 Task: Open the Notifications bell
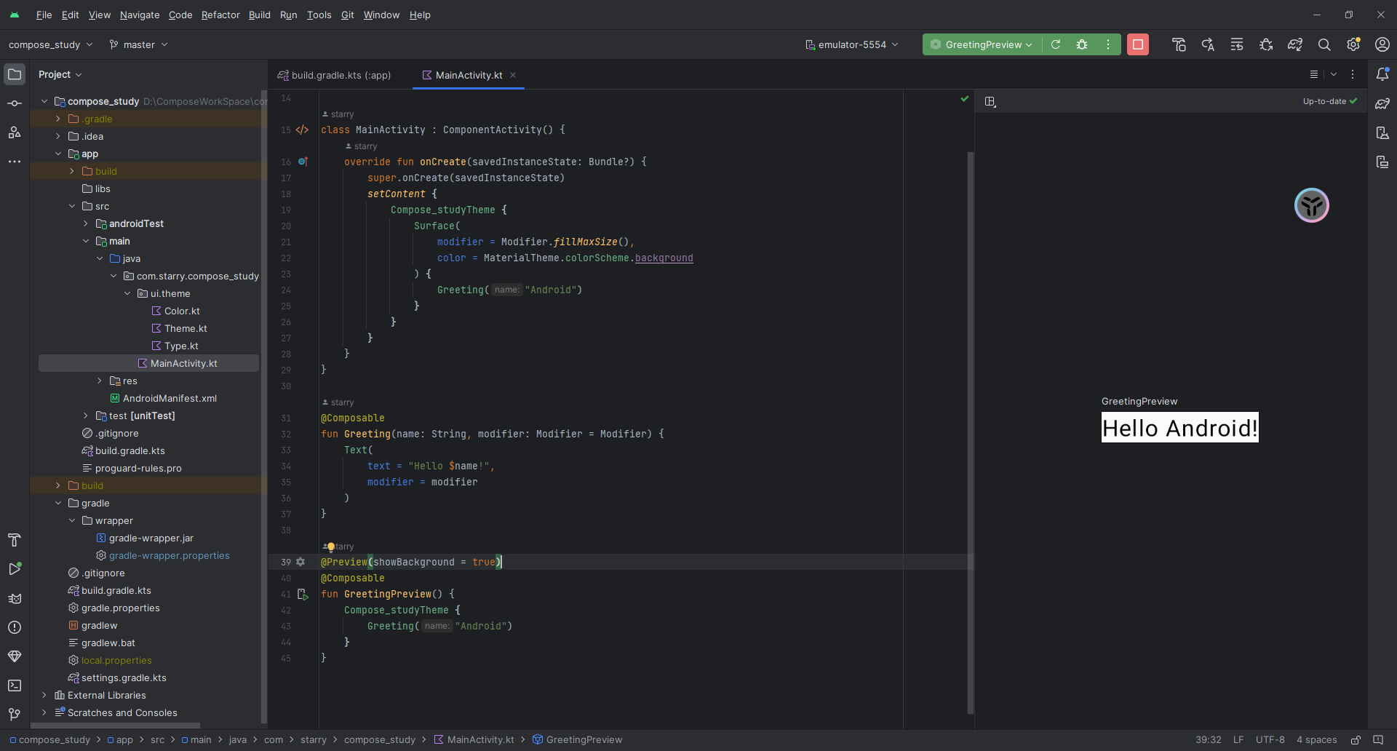pos(1382,74)
